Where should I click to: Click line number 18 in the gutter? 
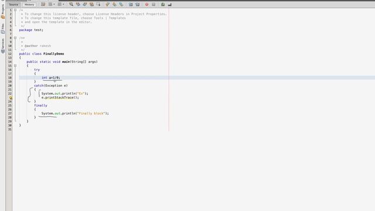coord(10,77)
